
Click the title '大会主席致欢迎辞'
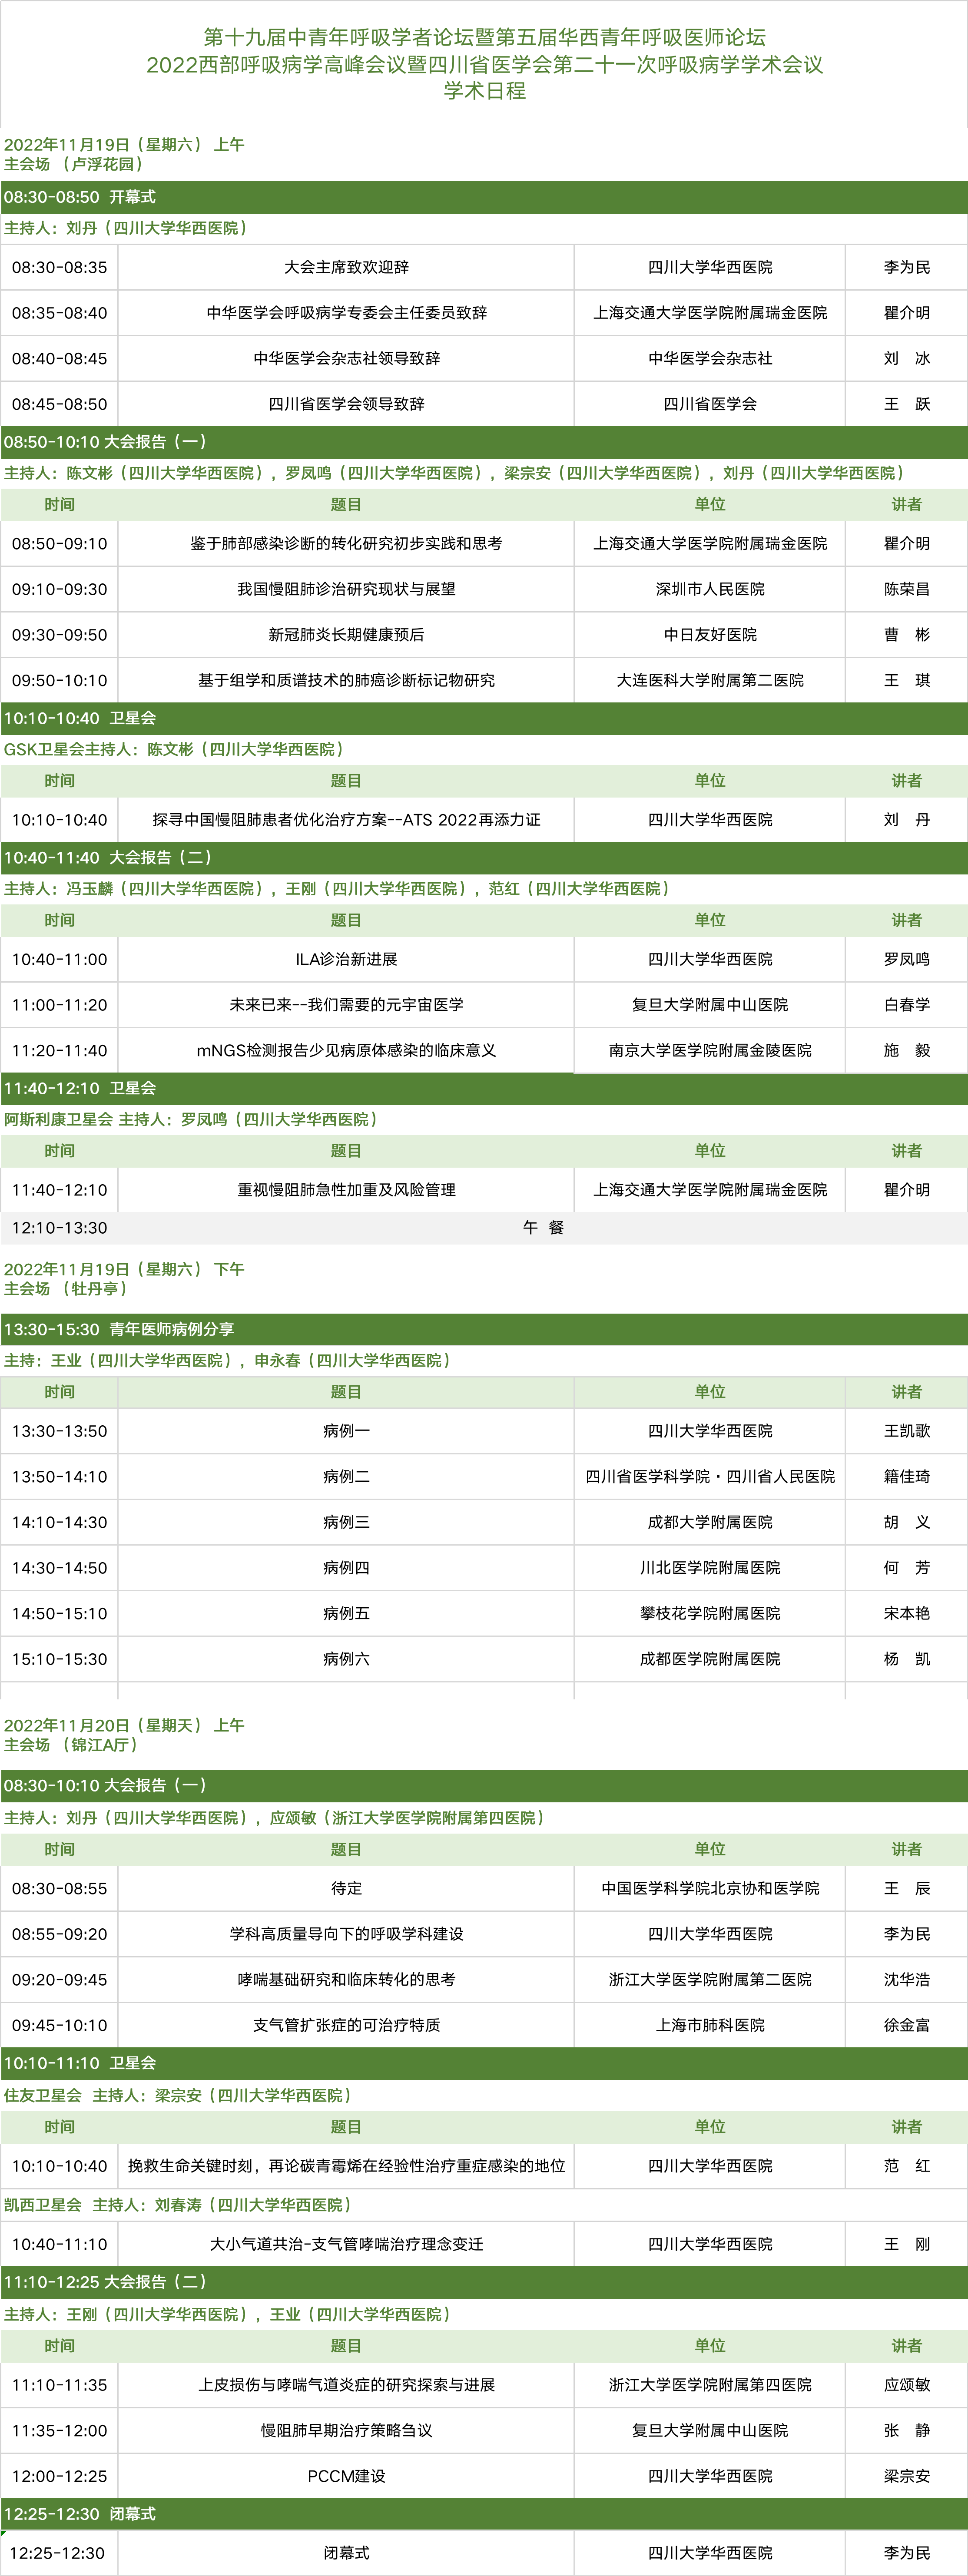(x=346, y=268)
